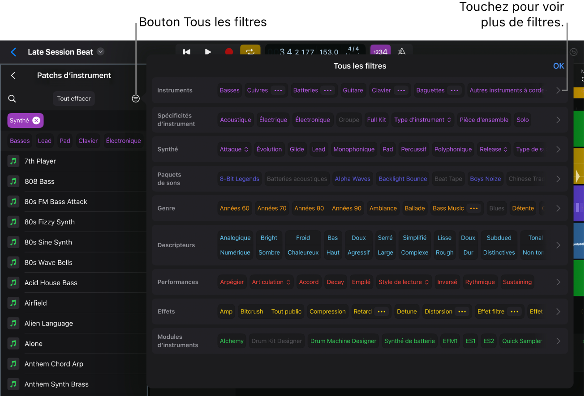Screen dimensions: 585x396
Task: Select the Pad suggested tag in sidebar
Action: pos(65,141)
